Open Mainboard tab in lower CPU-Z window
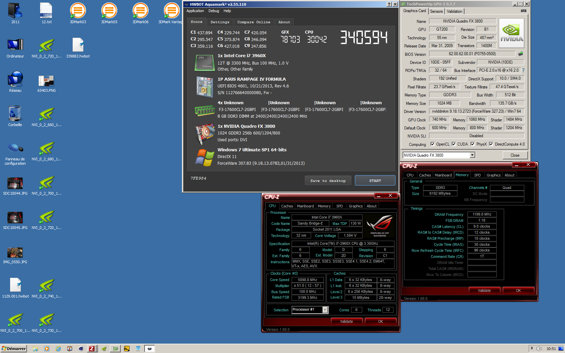This screenshot has width=565, height=353. pos(305,206)
